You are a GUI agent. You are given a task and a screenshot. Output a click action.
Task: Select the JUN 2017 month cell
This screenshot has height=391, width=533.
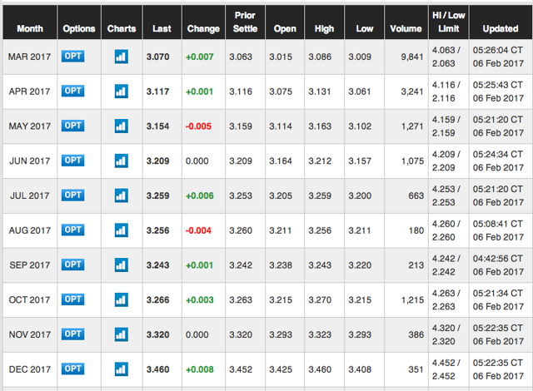click(x=30, y=161)
